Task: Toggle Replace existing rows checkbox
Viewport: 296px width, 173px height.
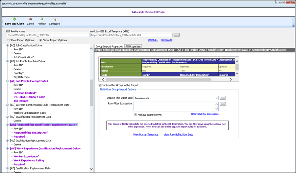Action: coord(135,115)
